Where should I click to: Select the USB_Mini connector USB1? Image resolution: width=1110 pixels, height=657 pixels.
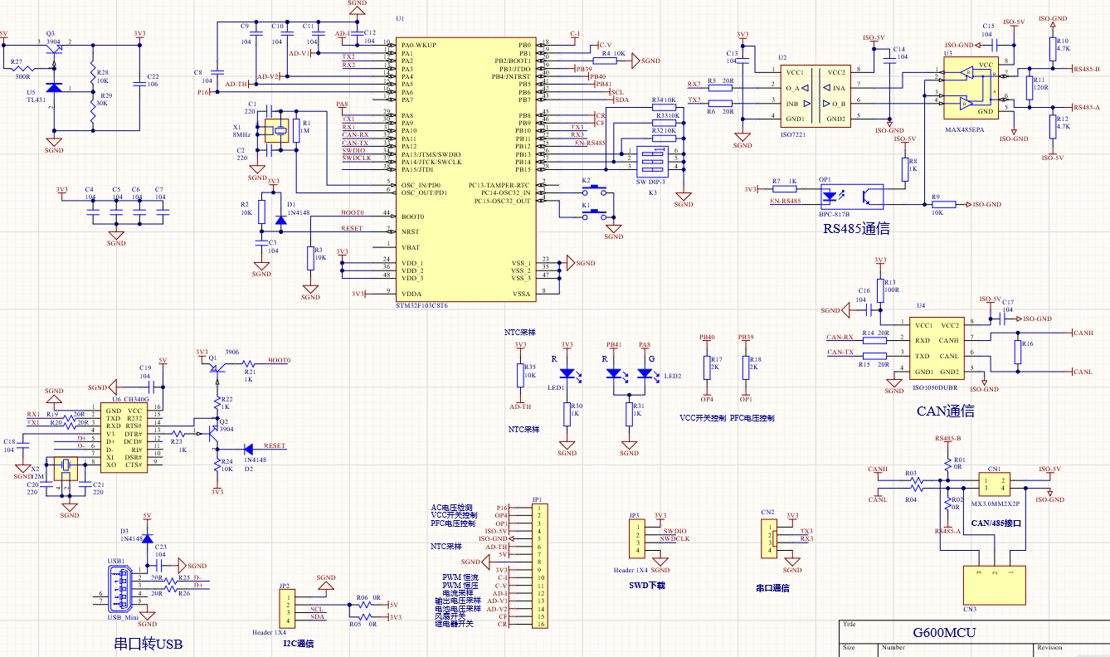(x=119, y=588)
